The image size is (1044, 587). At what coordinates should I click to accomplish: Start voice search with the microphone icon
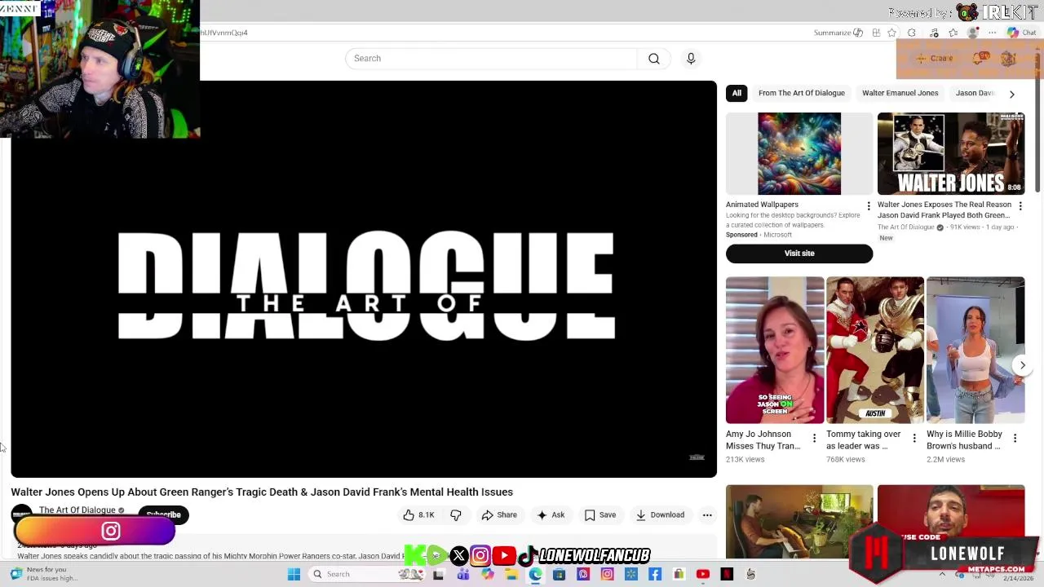click(x=691, y=59)
